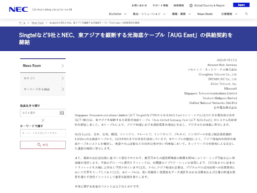Click 日本電気株式会社 in company list
The width and height of the screenshot is (257, 193).
tap(225, 108)
